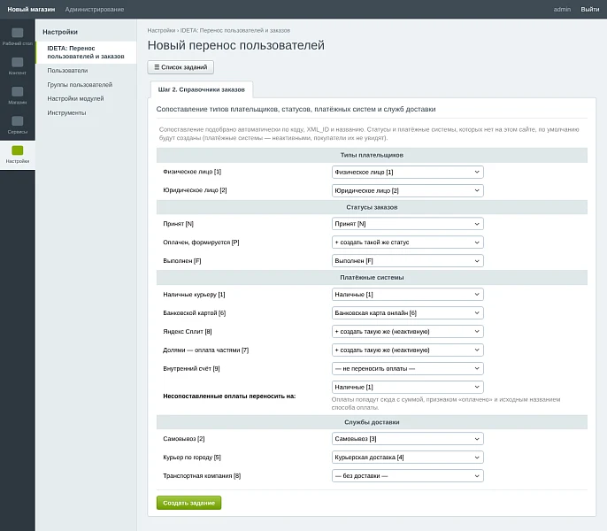Click the label Транспортная компания [8]
Viewport: 607px width, 531px height.
[202, 476]
